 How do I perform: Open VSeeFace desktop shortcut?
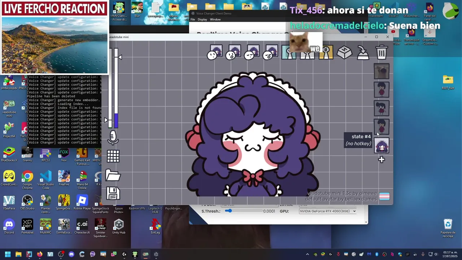coord(9,201)
